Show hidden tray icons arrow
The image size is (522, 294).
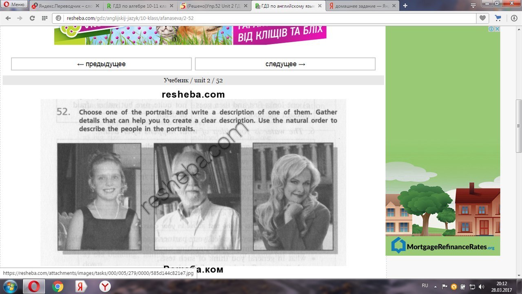(x=435, y=287)
